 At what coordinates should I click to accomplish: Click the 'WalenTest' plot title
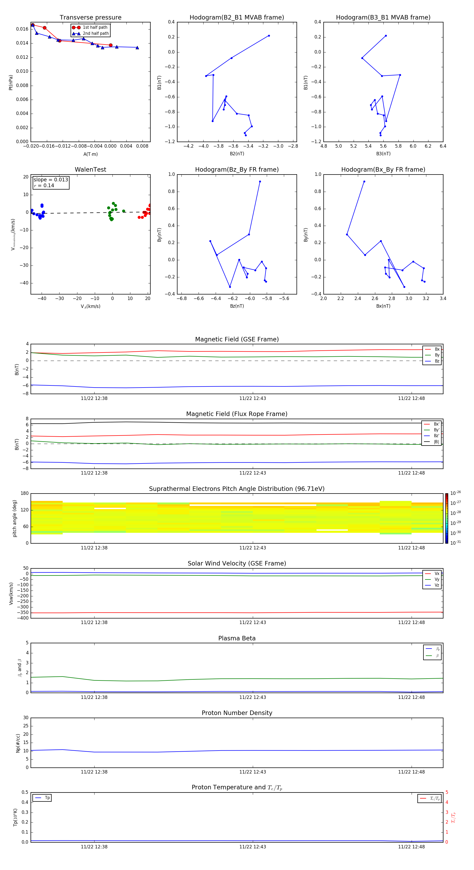90,170
